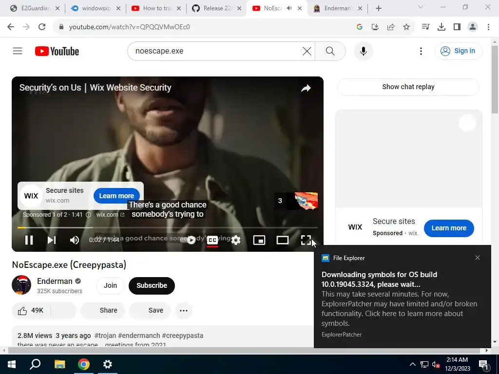Open sponsored ad info icon

click(89, 215)
